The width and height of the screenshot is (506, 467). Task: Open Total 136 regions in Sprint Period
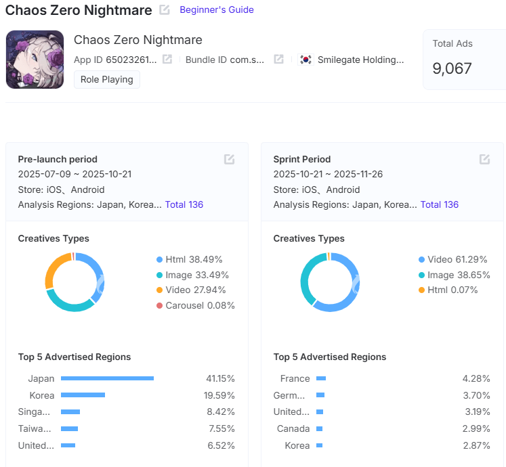440,204
